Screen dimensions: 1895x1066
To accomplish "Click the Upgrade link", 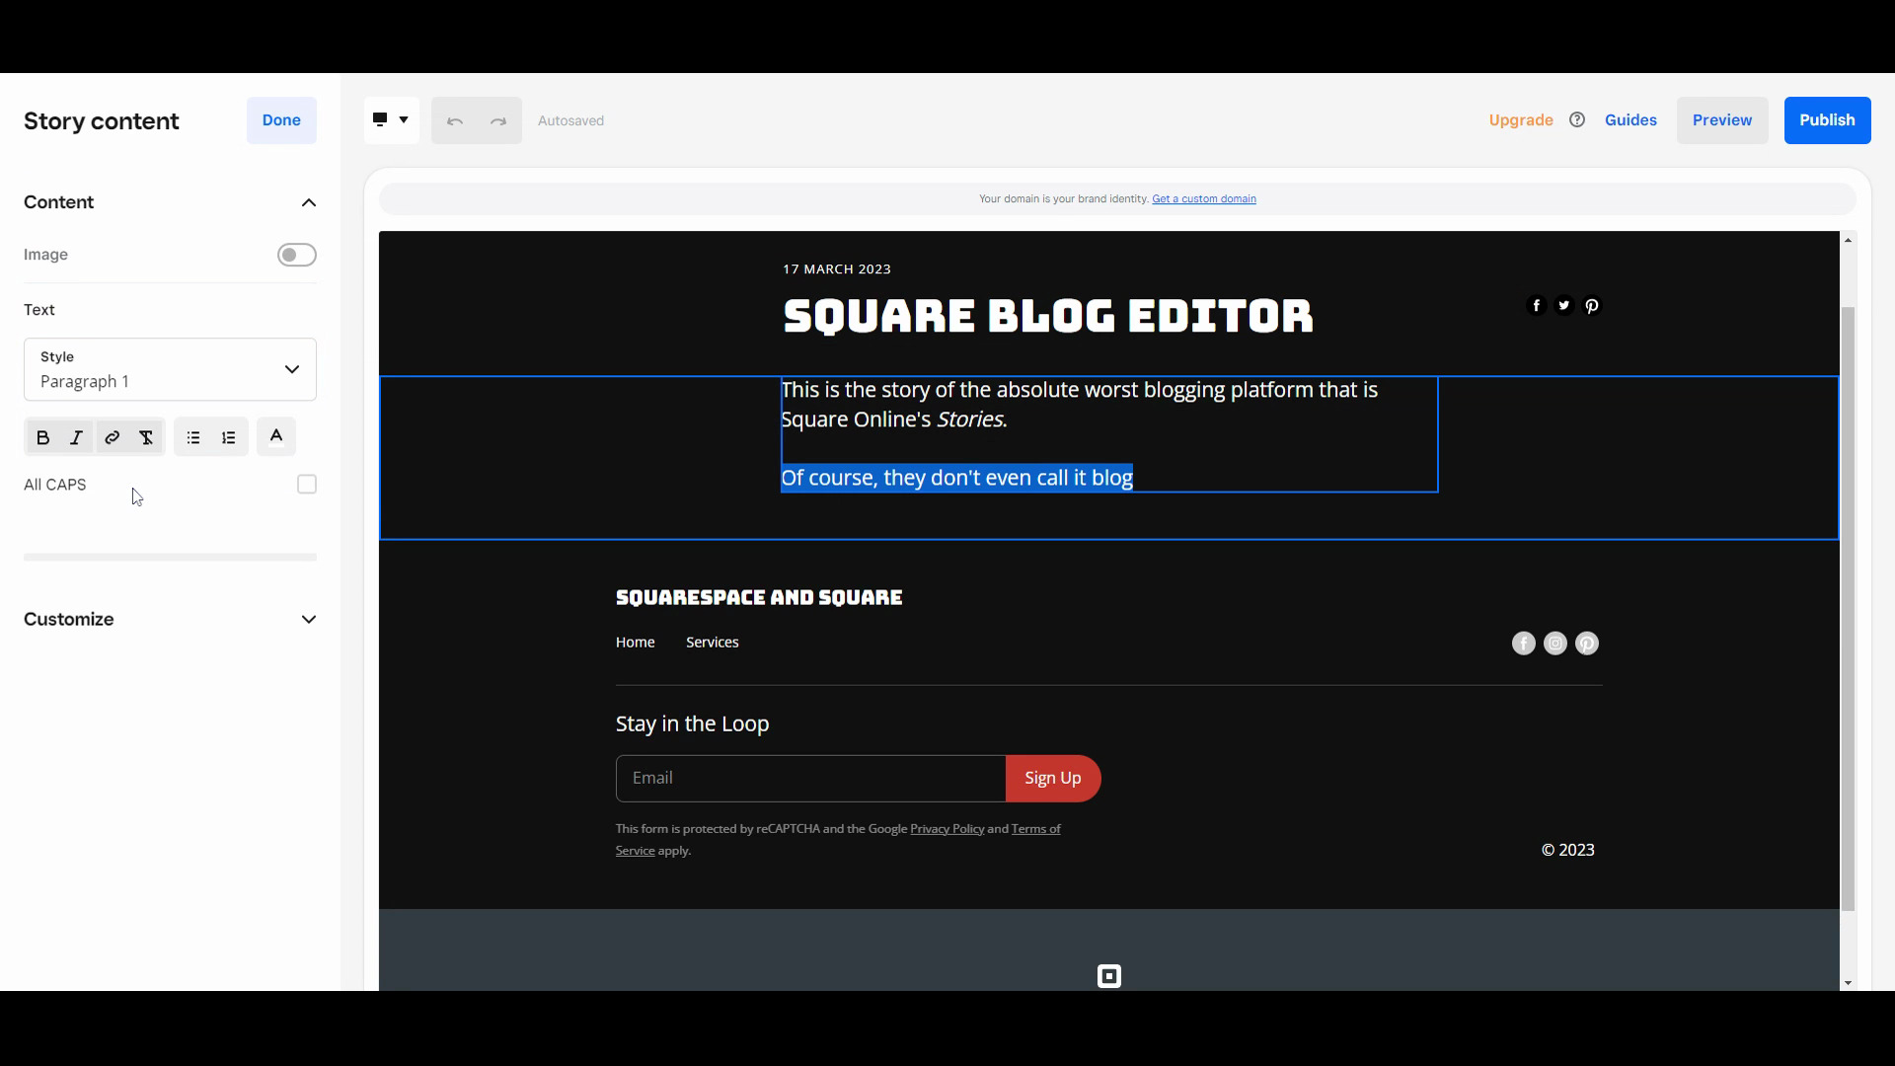I will point(1521,119).
